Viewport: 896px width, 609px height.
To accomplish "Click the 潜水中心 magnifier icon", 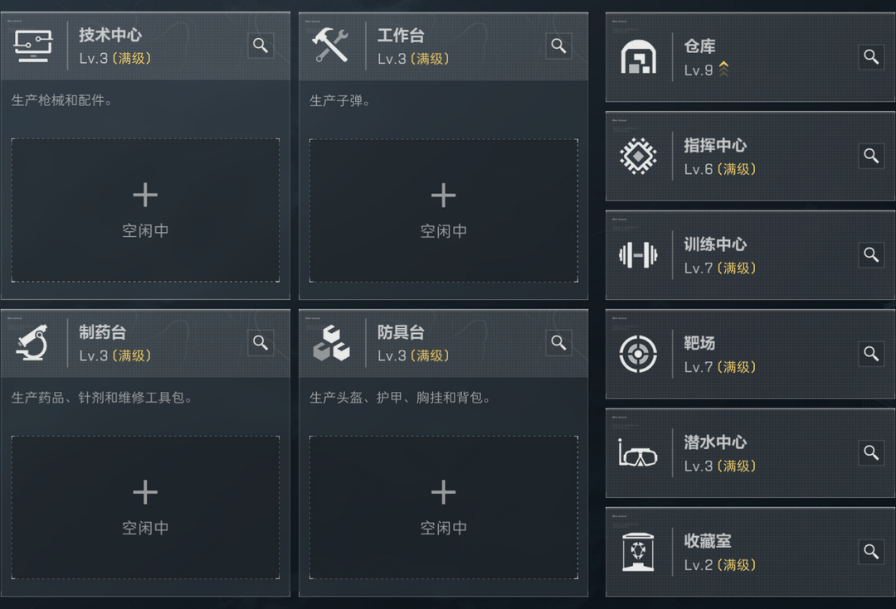I will [871, 452].
